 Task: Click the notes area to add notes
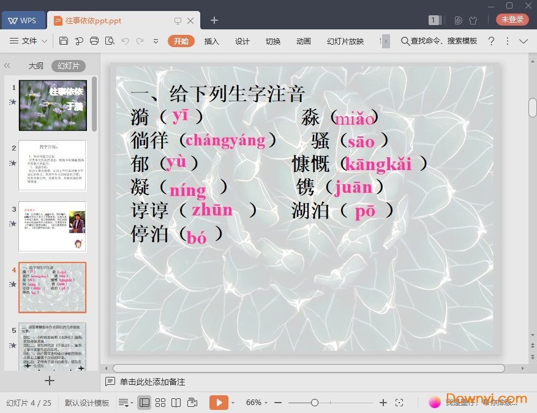coord(152,382)
